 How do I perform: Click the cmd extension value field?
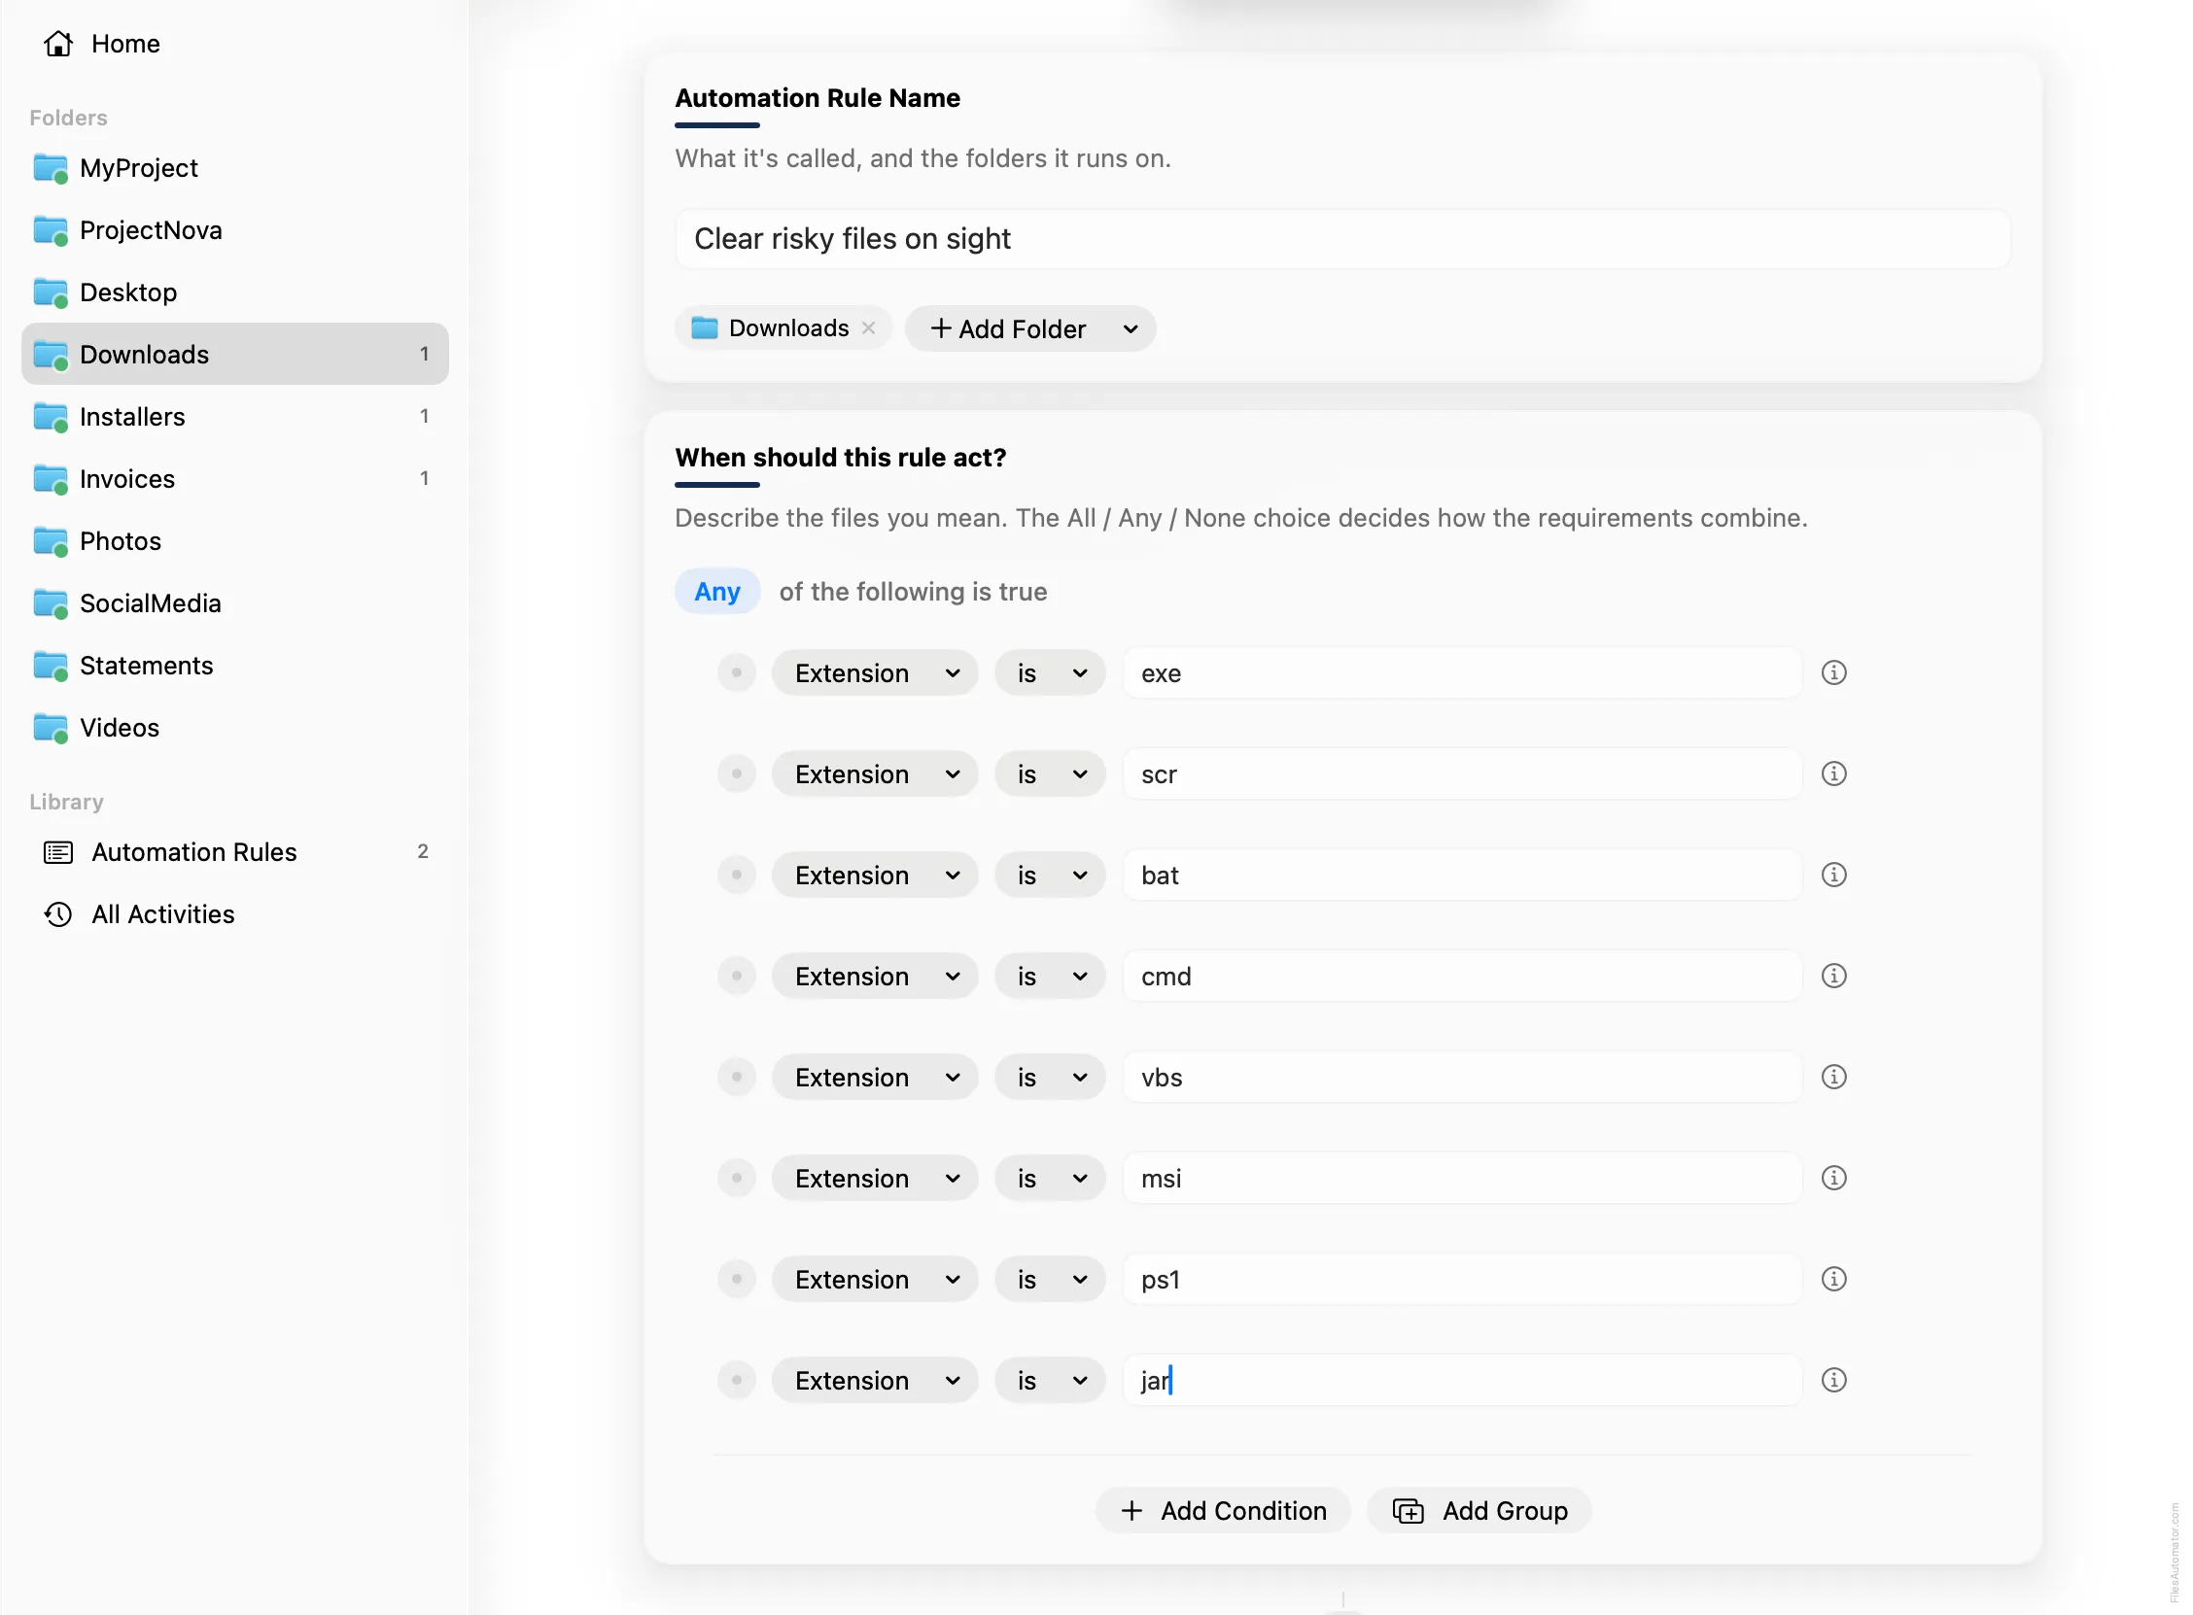pyautogui.click(x=1462, y=976)
